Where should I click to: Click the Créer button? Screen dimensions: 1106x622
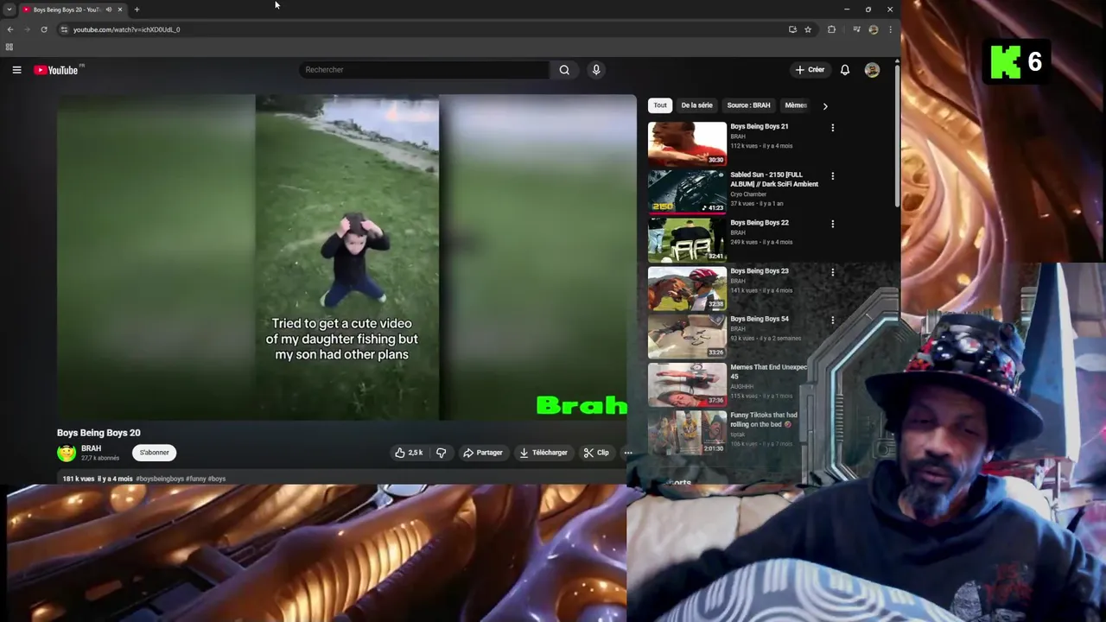pos(810,70)
